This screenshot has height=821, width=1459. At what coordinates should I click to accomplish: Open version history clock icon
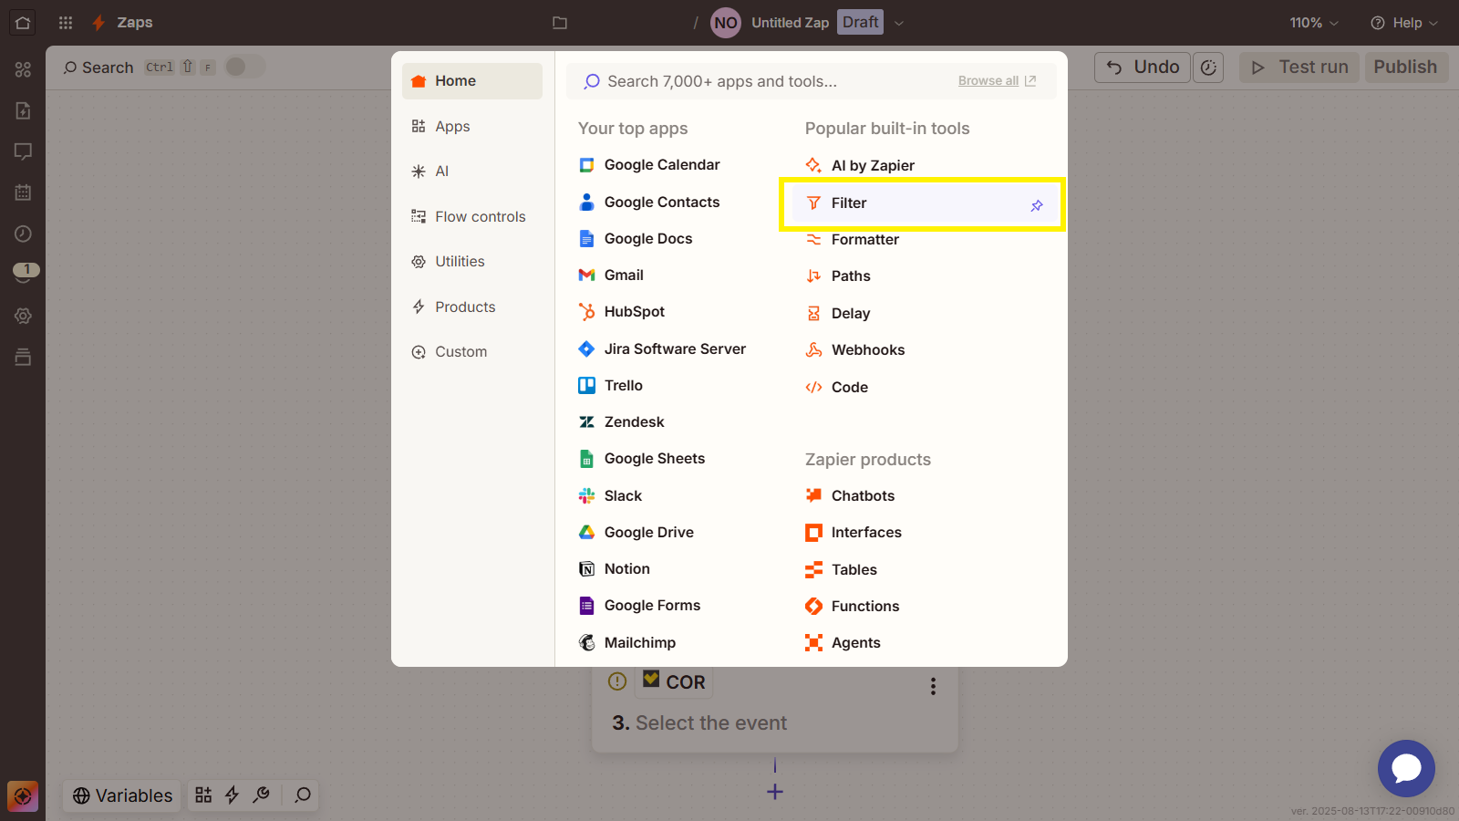[x=1209, y=68]
